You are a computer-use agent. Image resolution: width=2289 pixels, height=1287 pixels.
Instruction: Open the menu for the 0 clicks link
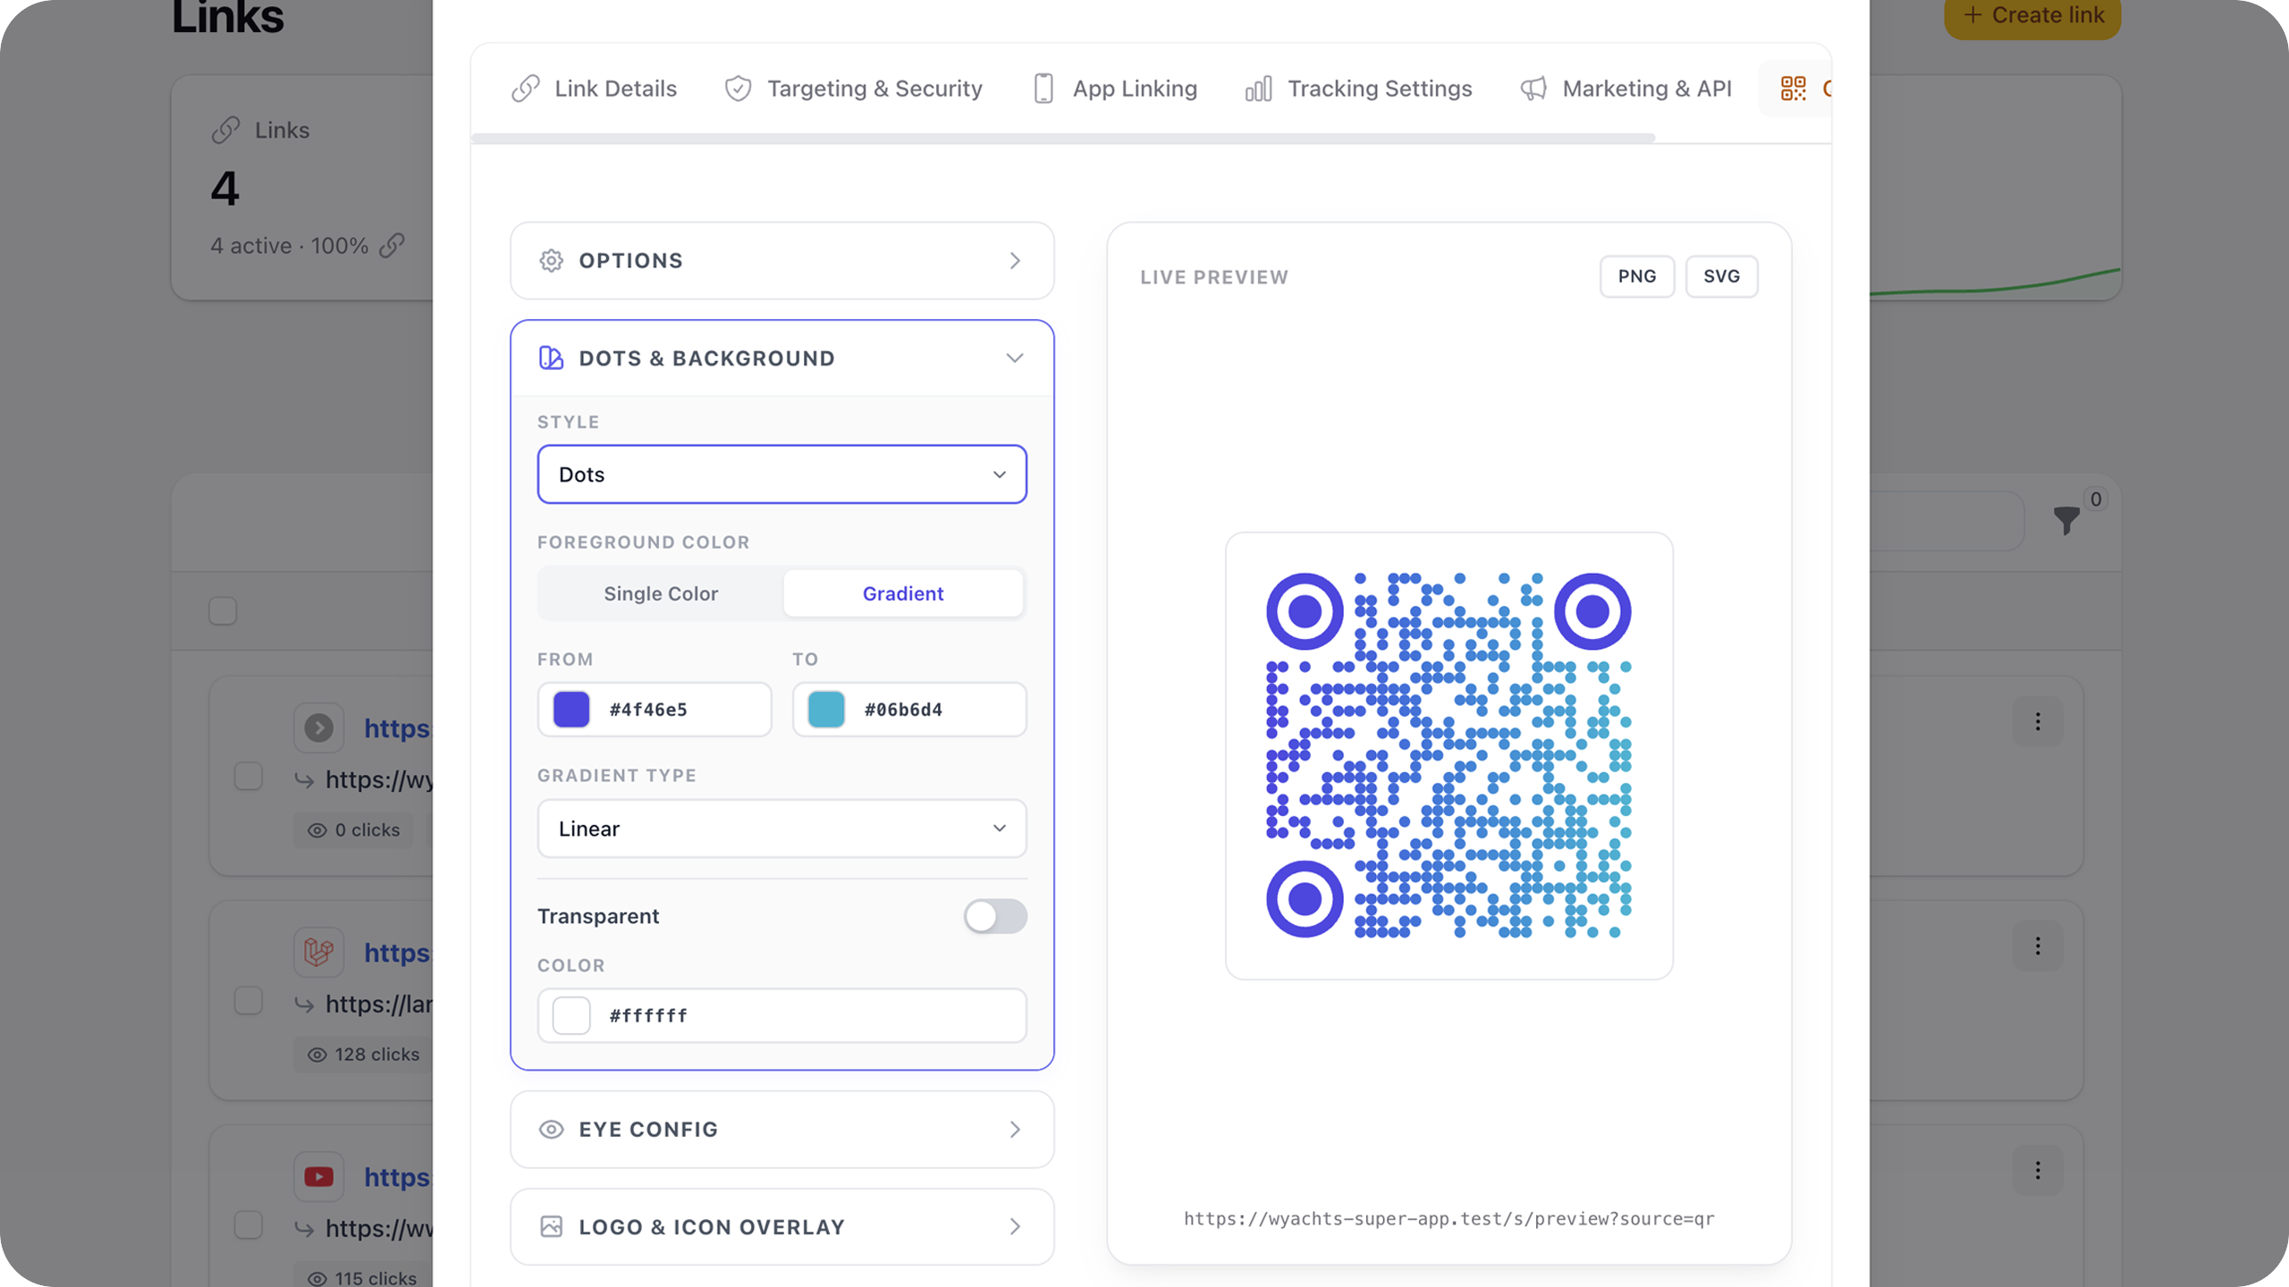point(2038,721)
